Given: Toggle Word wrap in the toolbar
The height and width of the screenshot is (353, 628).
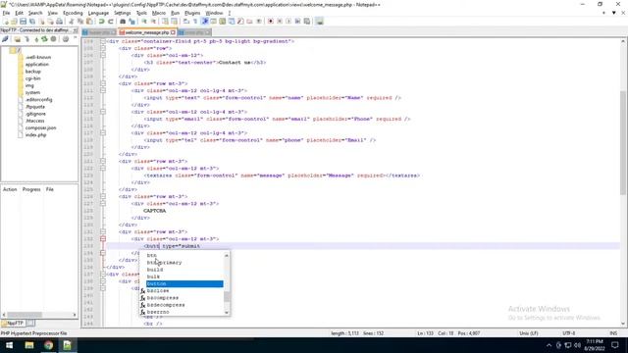Looking at the screenshot, I should tap(186, 22).
